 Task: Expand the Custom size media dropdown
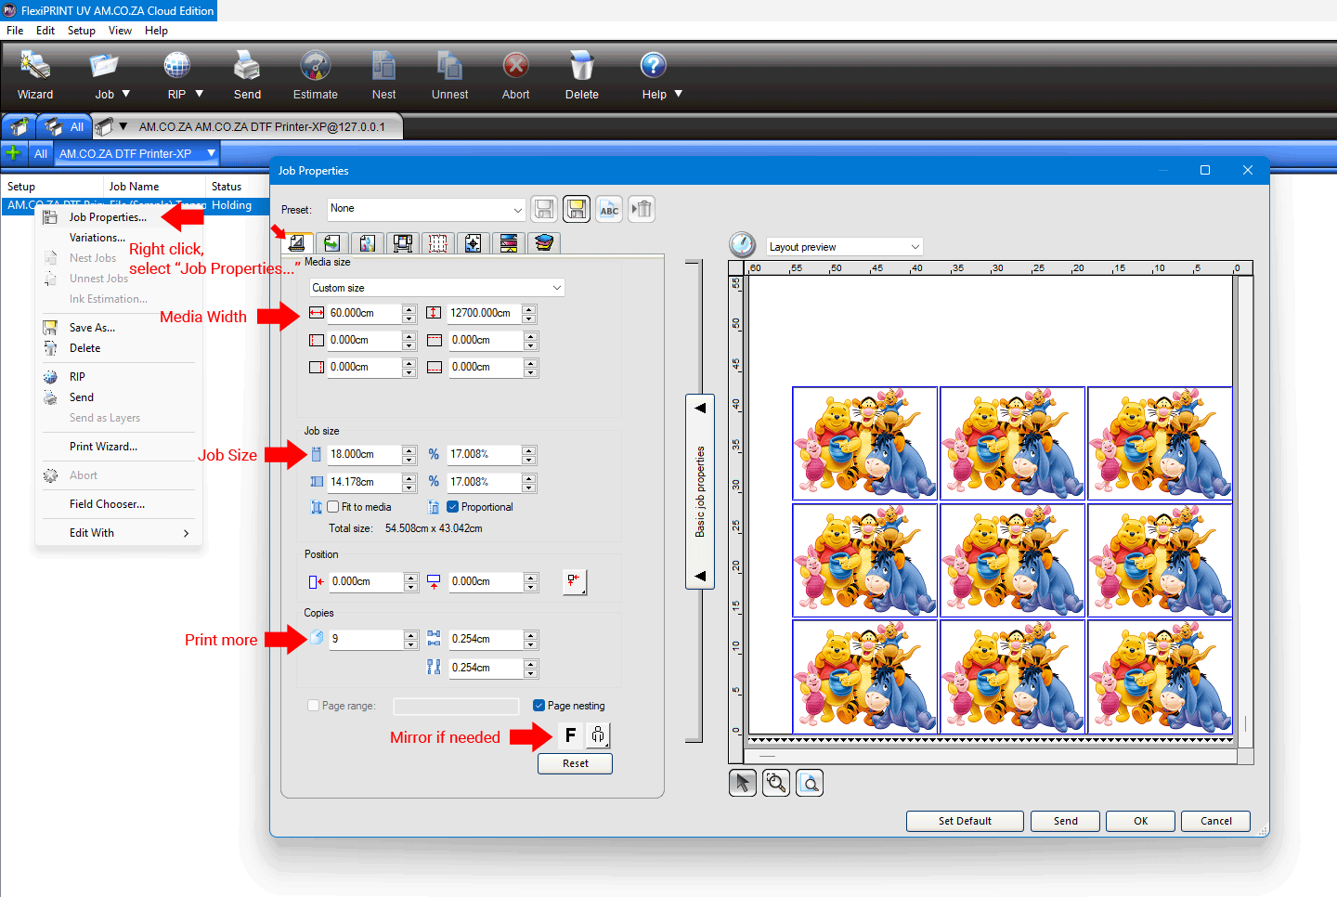pyautogui.click(x=436, y=288)
